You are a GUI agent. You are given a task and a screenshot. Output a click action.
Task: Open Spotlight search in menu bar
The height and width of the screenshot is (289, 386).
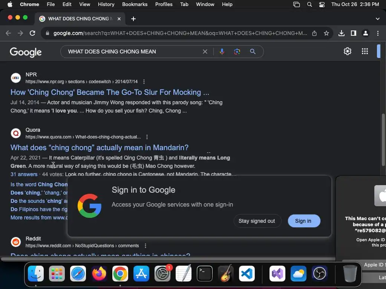(309, 5)
